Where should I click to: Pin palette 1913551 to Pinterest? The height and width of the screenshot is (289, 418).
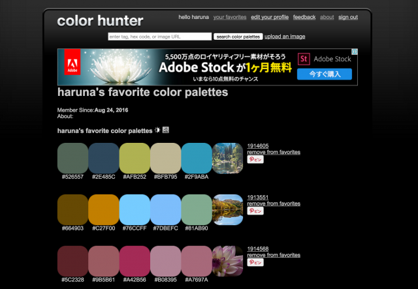255,211
